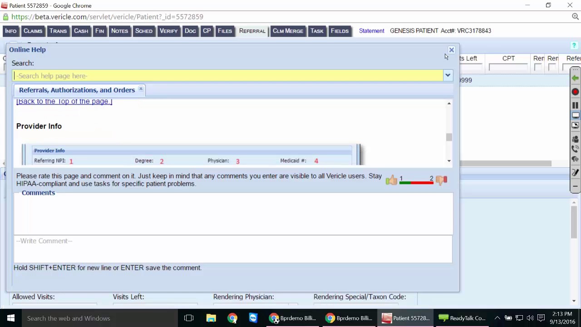Viewport: 581px width, 327px height.
Task: Give the help page a thumbs up
Action: (391, 180)
